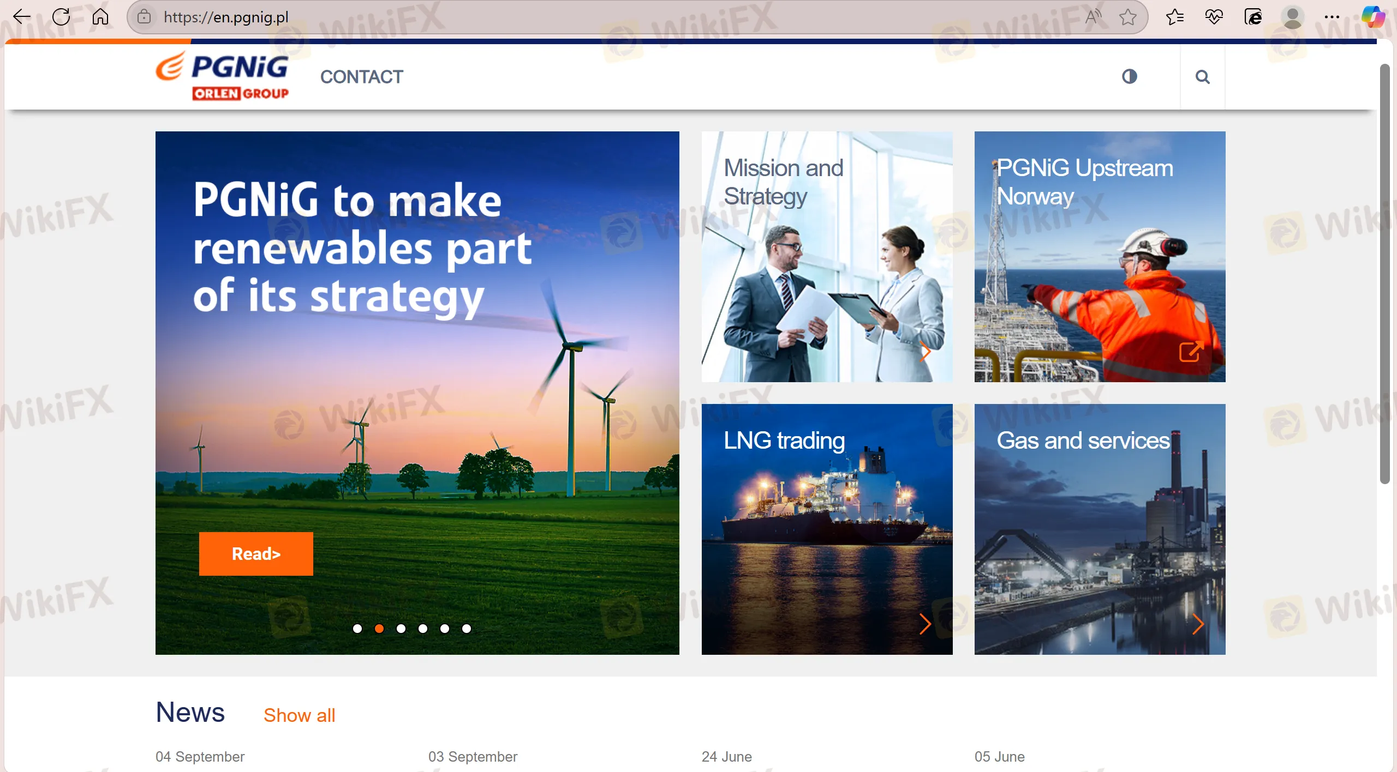This screenshot has height=772, width=1397.
Task: Expand the LNG trading tile arrow
Action: (925, 624)
